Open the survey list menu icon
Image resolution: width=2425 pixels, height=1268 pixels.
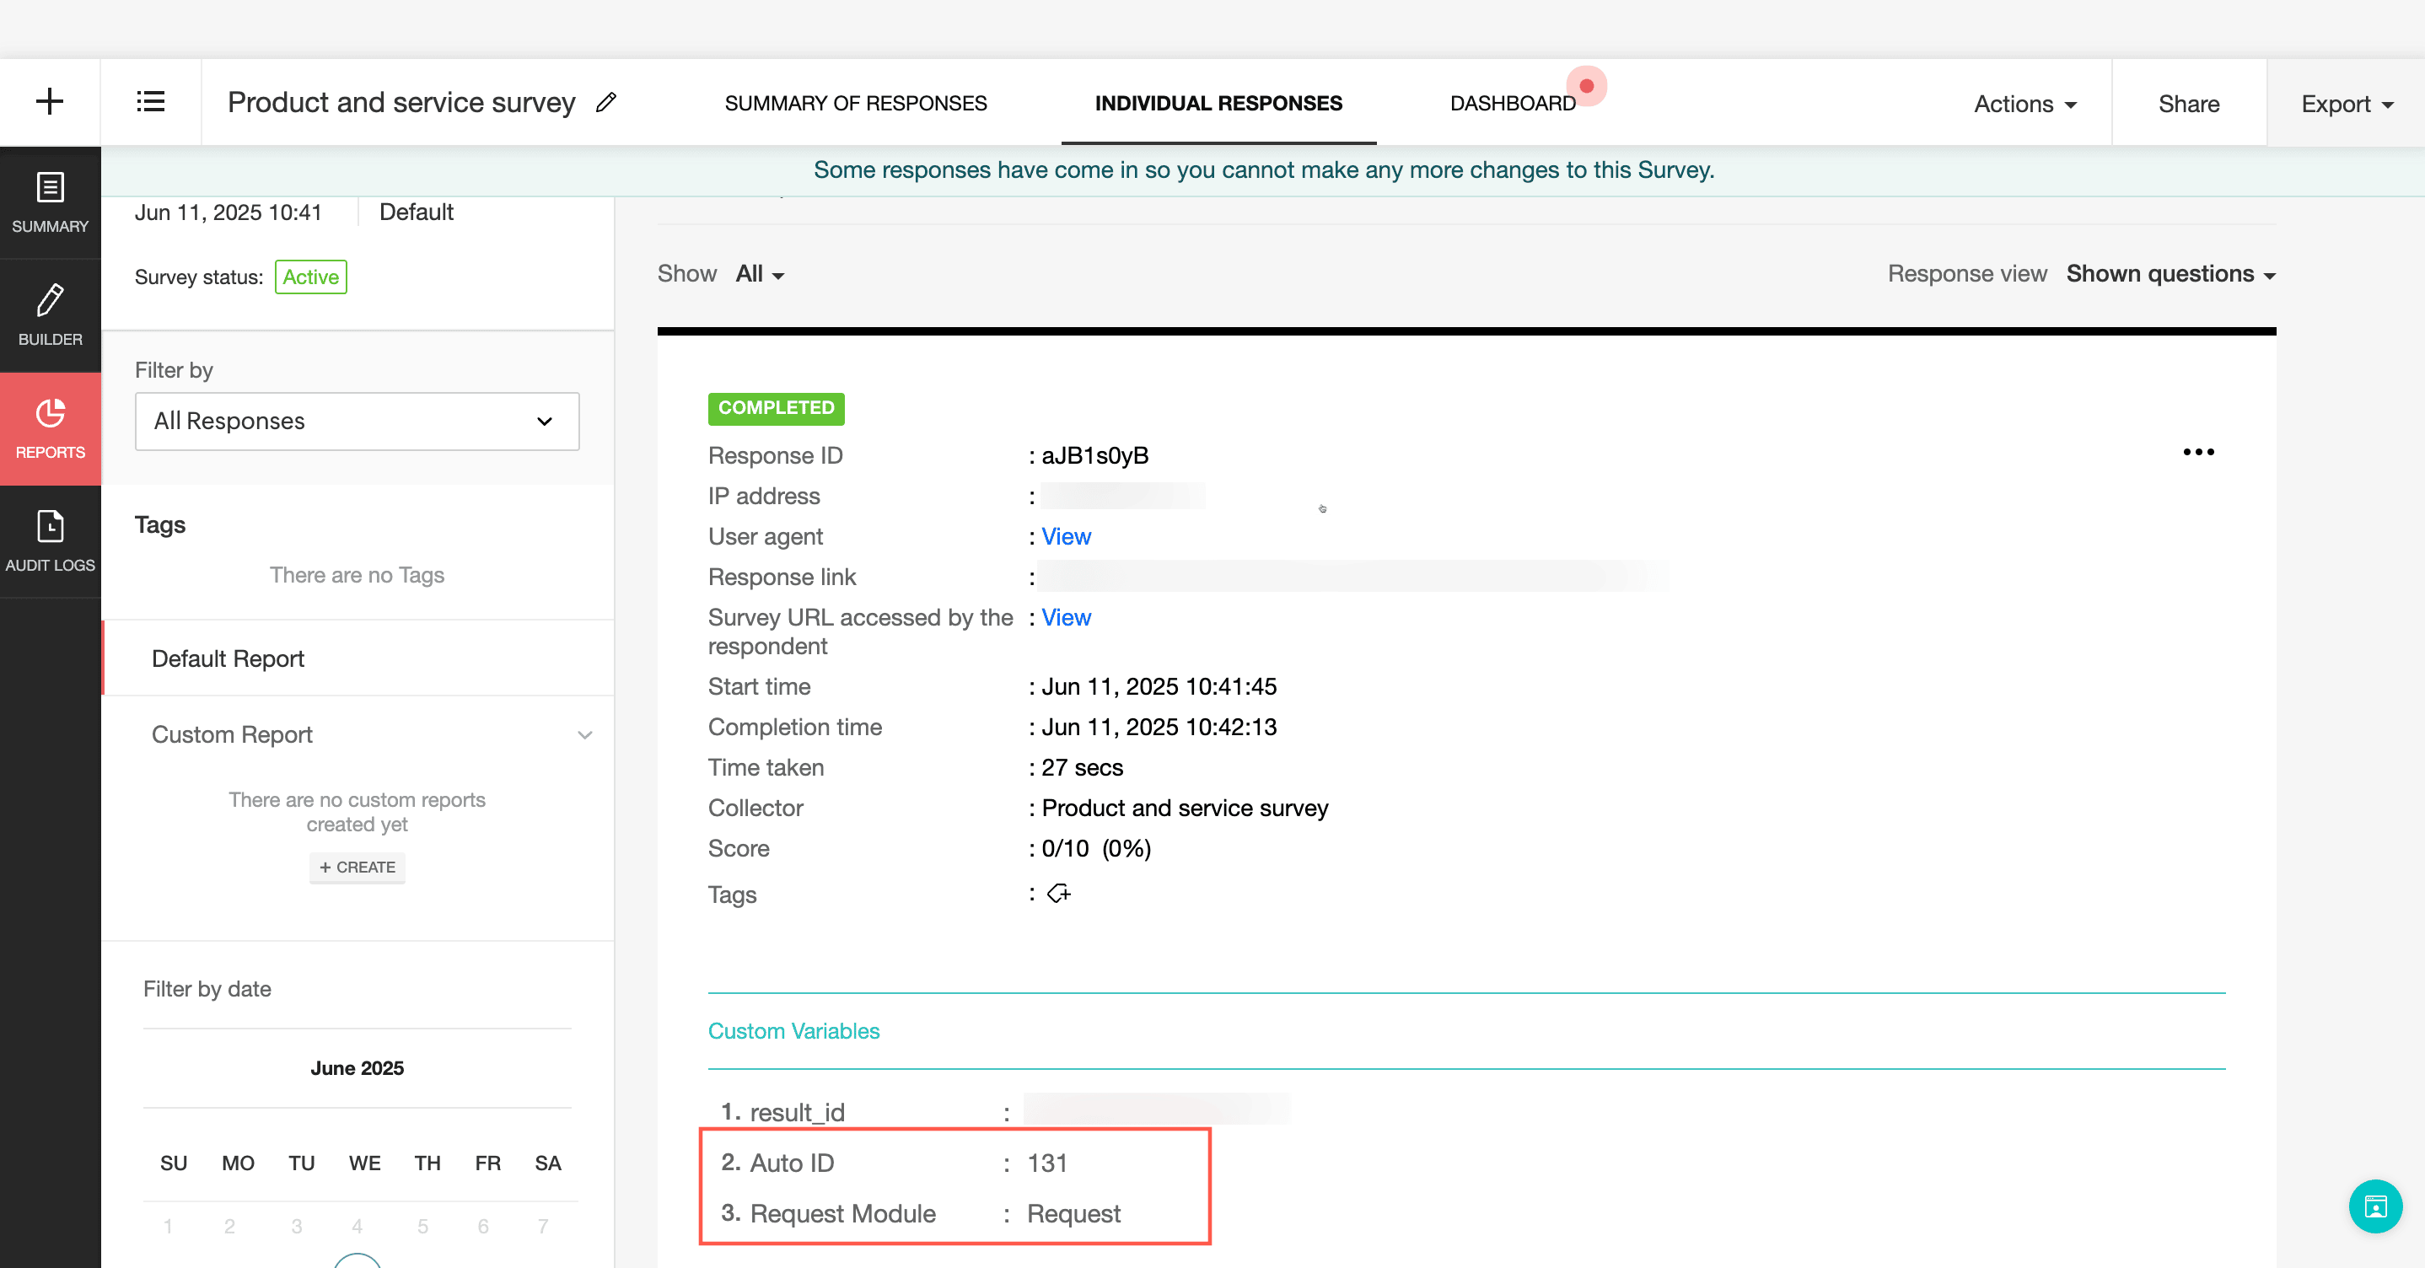pyautogui.click(x=151, y=102)
